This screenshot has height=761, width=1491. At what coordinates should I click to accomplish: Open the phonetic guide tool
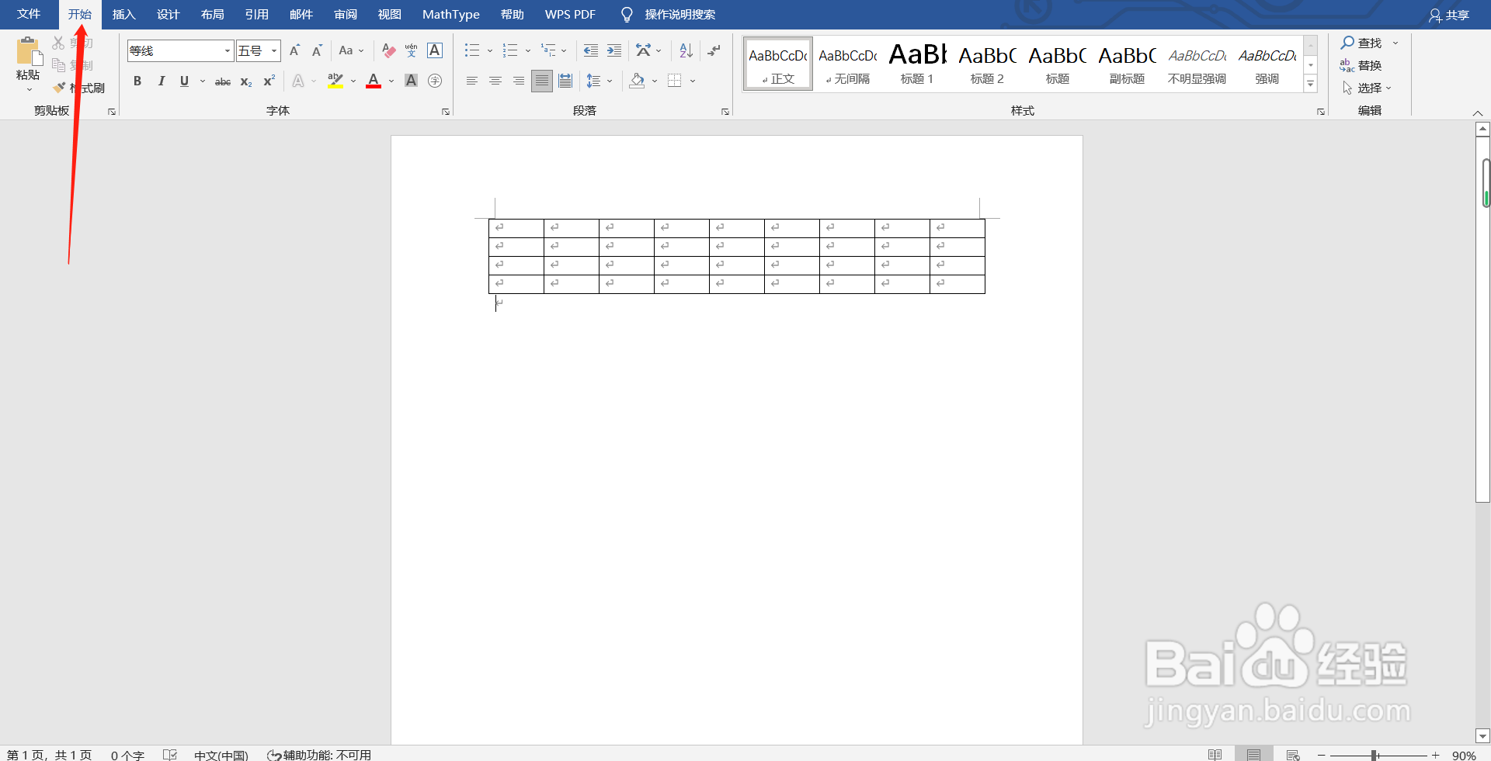click(412, 50)
